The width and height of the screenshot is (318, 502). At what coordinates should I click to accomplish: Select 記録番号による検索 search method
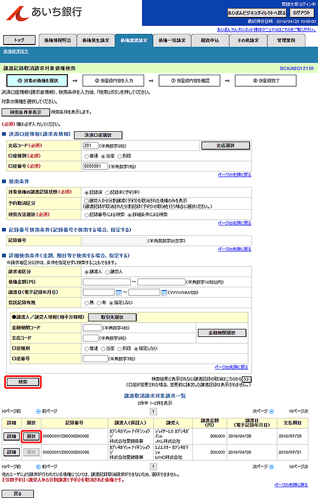tap(86, 215)
